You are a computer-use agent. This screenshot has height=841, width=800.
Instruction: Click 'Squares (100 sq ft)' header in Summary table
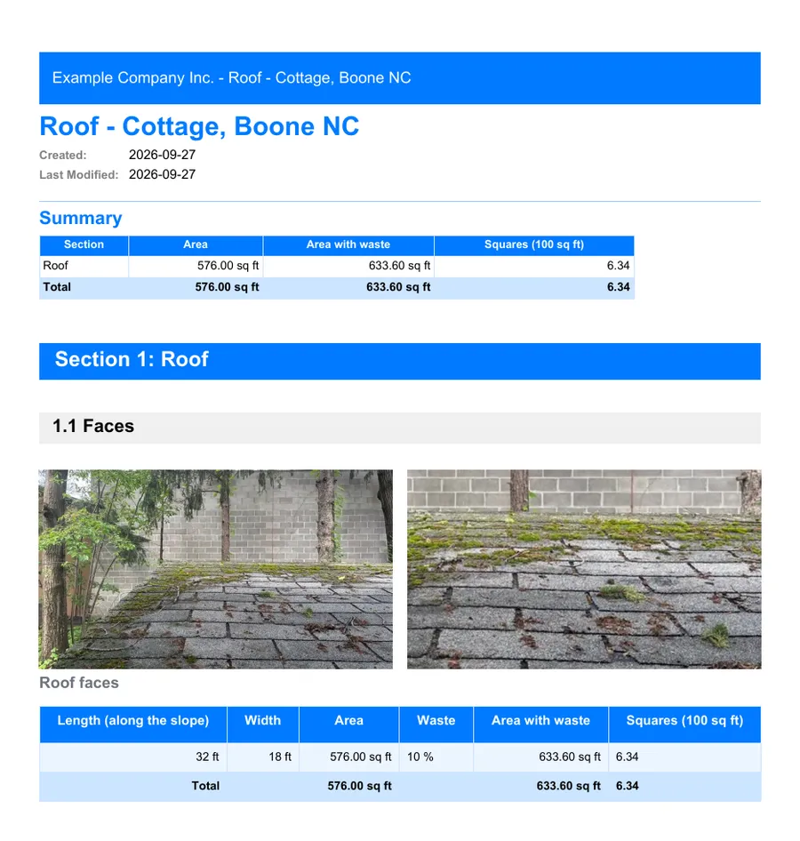tap(534, 244)
